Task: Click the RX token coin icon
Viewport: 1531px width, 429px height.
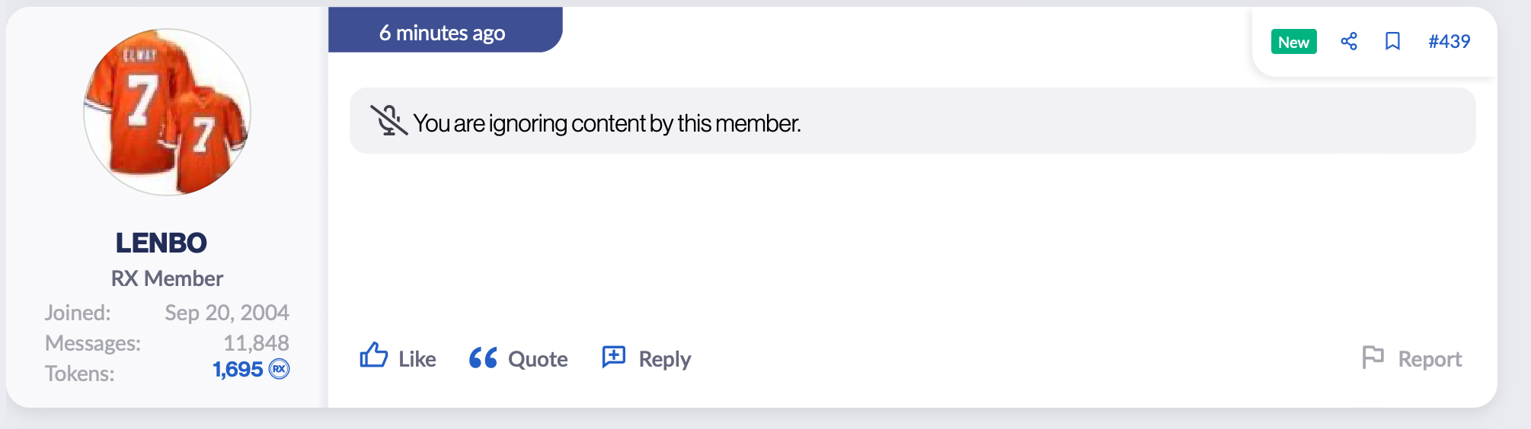Action: coord(280,370)
